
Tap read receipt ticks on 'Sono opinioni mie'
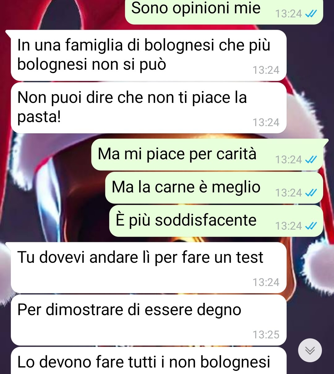311,14
